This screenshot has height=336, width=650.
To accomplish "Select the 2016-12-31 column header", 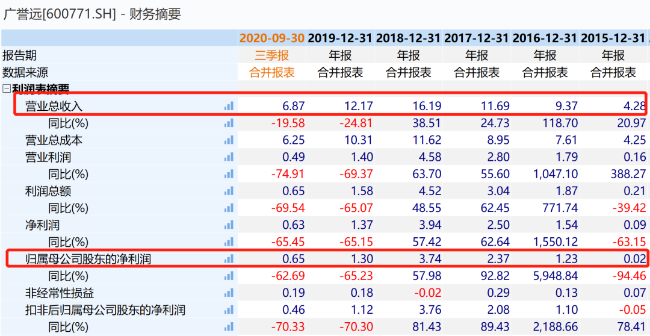I will tap(545, 38).
